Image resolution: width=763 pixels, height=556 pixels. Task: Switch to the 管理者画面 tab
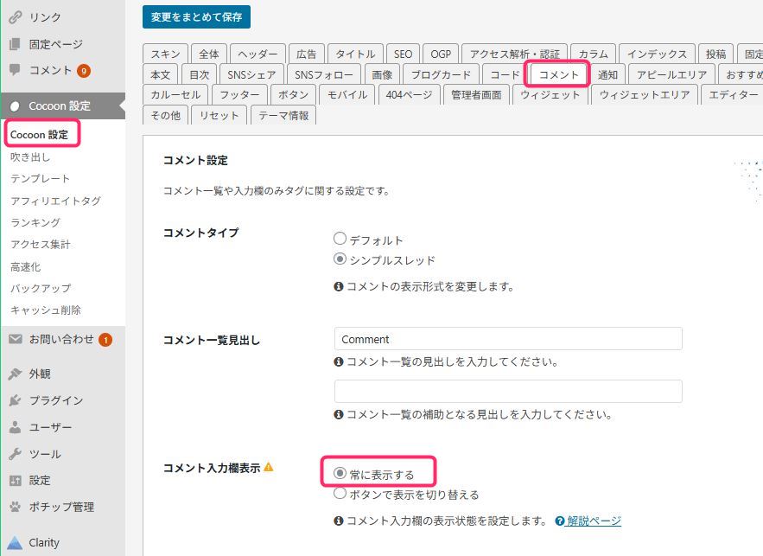tap(476, 94)
